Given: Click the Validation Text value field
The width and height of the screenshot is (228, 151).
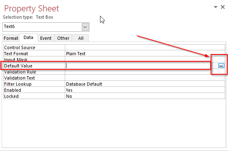Looking at the screenshot, I should click(x=145, y=78).
